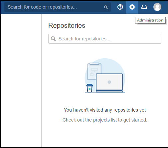Focus the 'Search for repositories...' input box
The image size is (168, 148).
pyautogui.click(x=105, y=39)
